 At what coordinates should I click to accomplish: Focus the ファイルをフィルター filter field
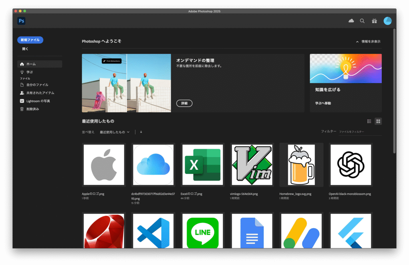pos(360,132)
